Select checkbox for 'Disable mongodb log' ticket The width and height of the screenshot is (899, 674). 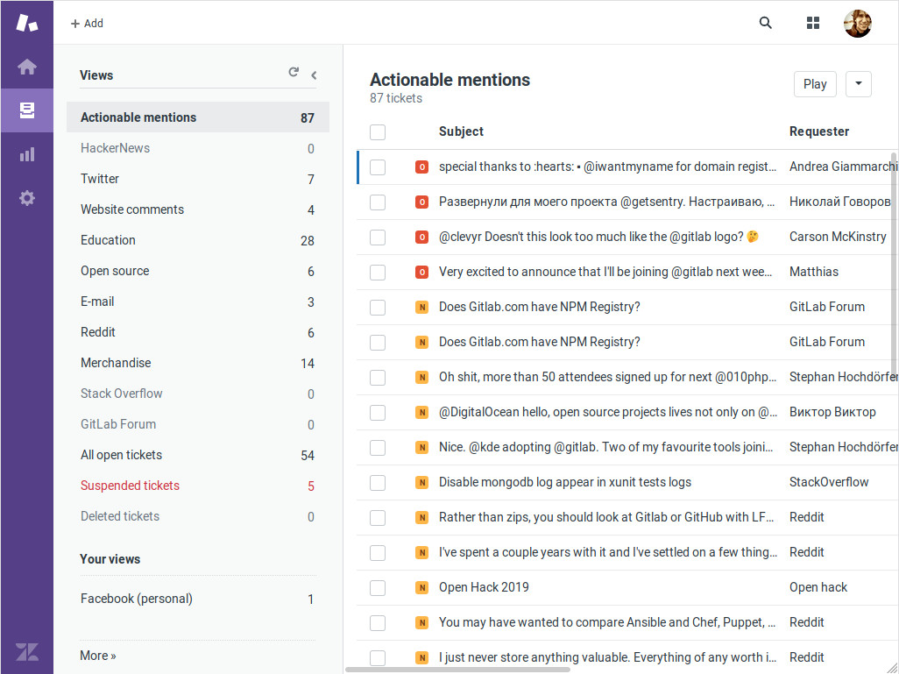coord(378,482)
